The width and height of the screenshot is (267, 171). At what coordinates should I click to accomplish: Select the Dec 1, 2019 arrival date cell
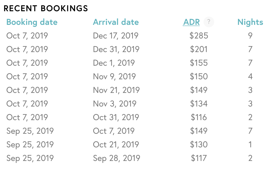click(x=114, y=63)
